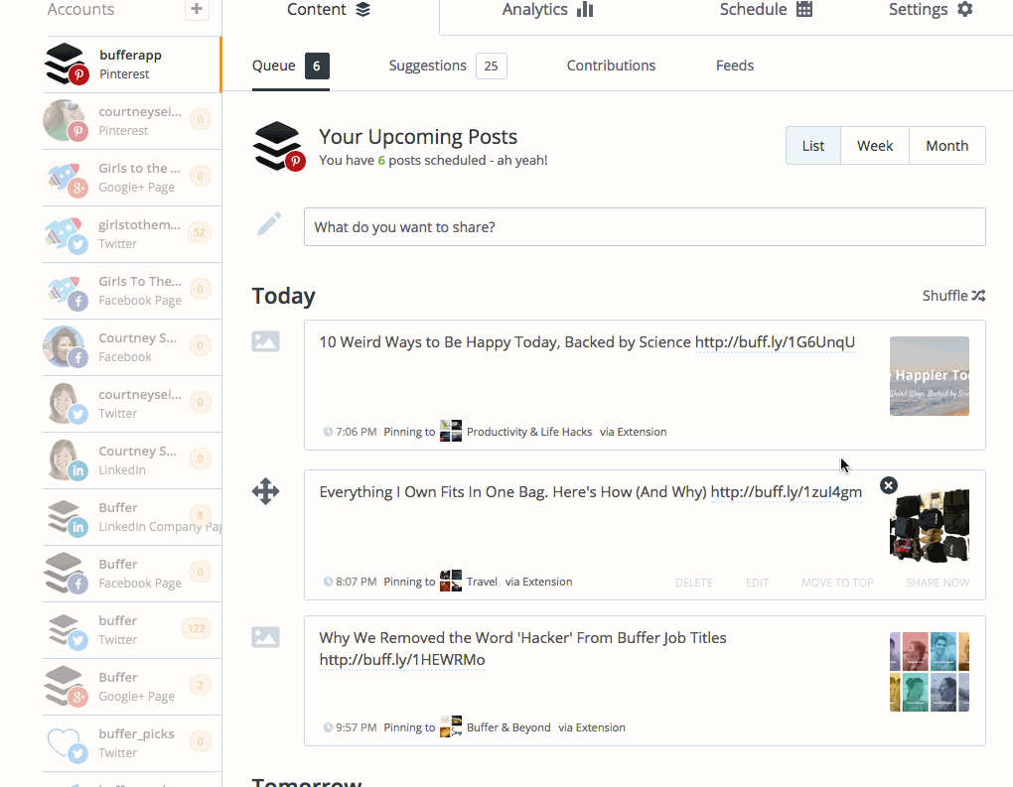Click the 52 count on girlstothem Twitter

(200, 232)
